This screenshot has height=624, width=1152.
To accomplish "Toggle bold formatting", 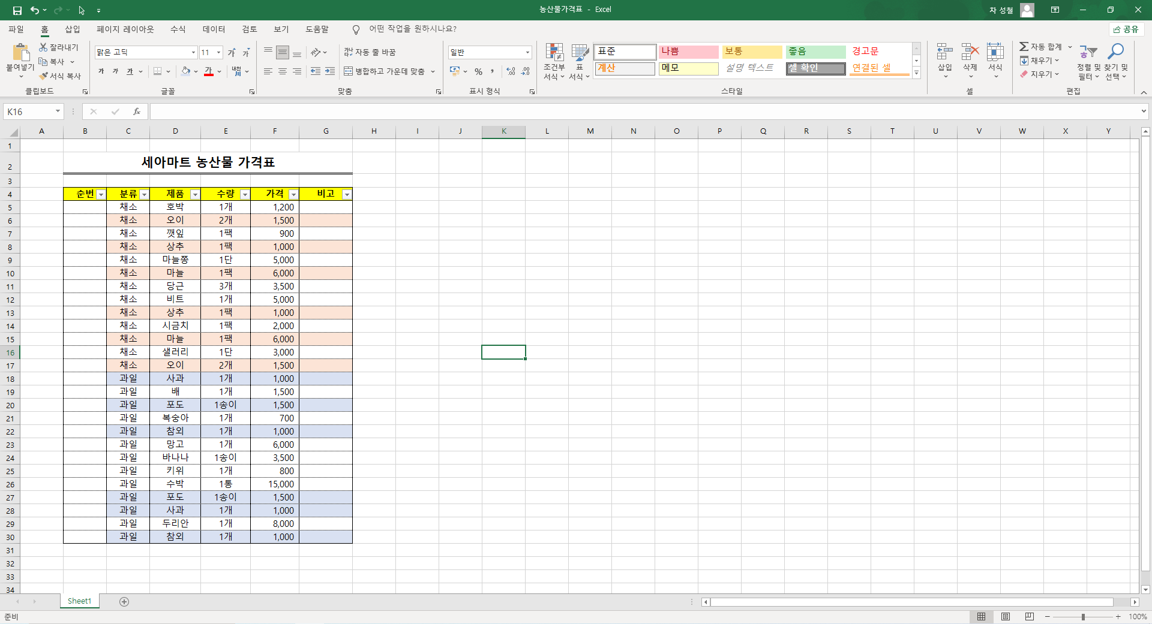I will click(x=101, y=71).
